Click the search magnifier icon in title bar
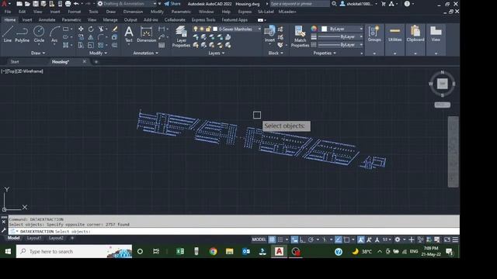Image resolution: width=497 pixels, height=279 pixels. click(x=334, y=4)
